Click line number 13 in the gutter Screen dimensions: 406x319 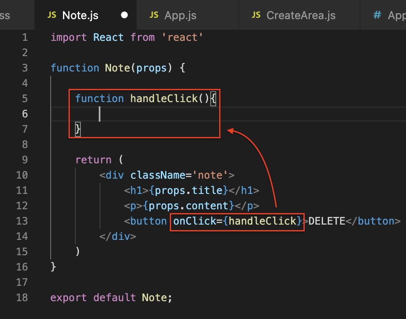pyautogui.click(x=22, y=221)
